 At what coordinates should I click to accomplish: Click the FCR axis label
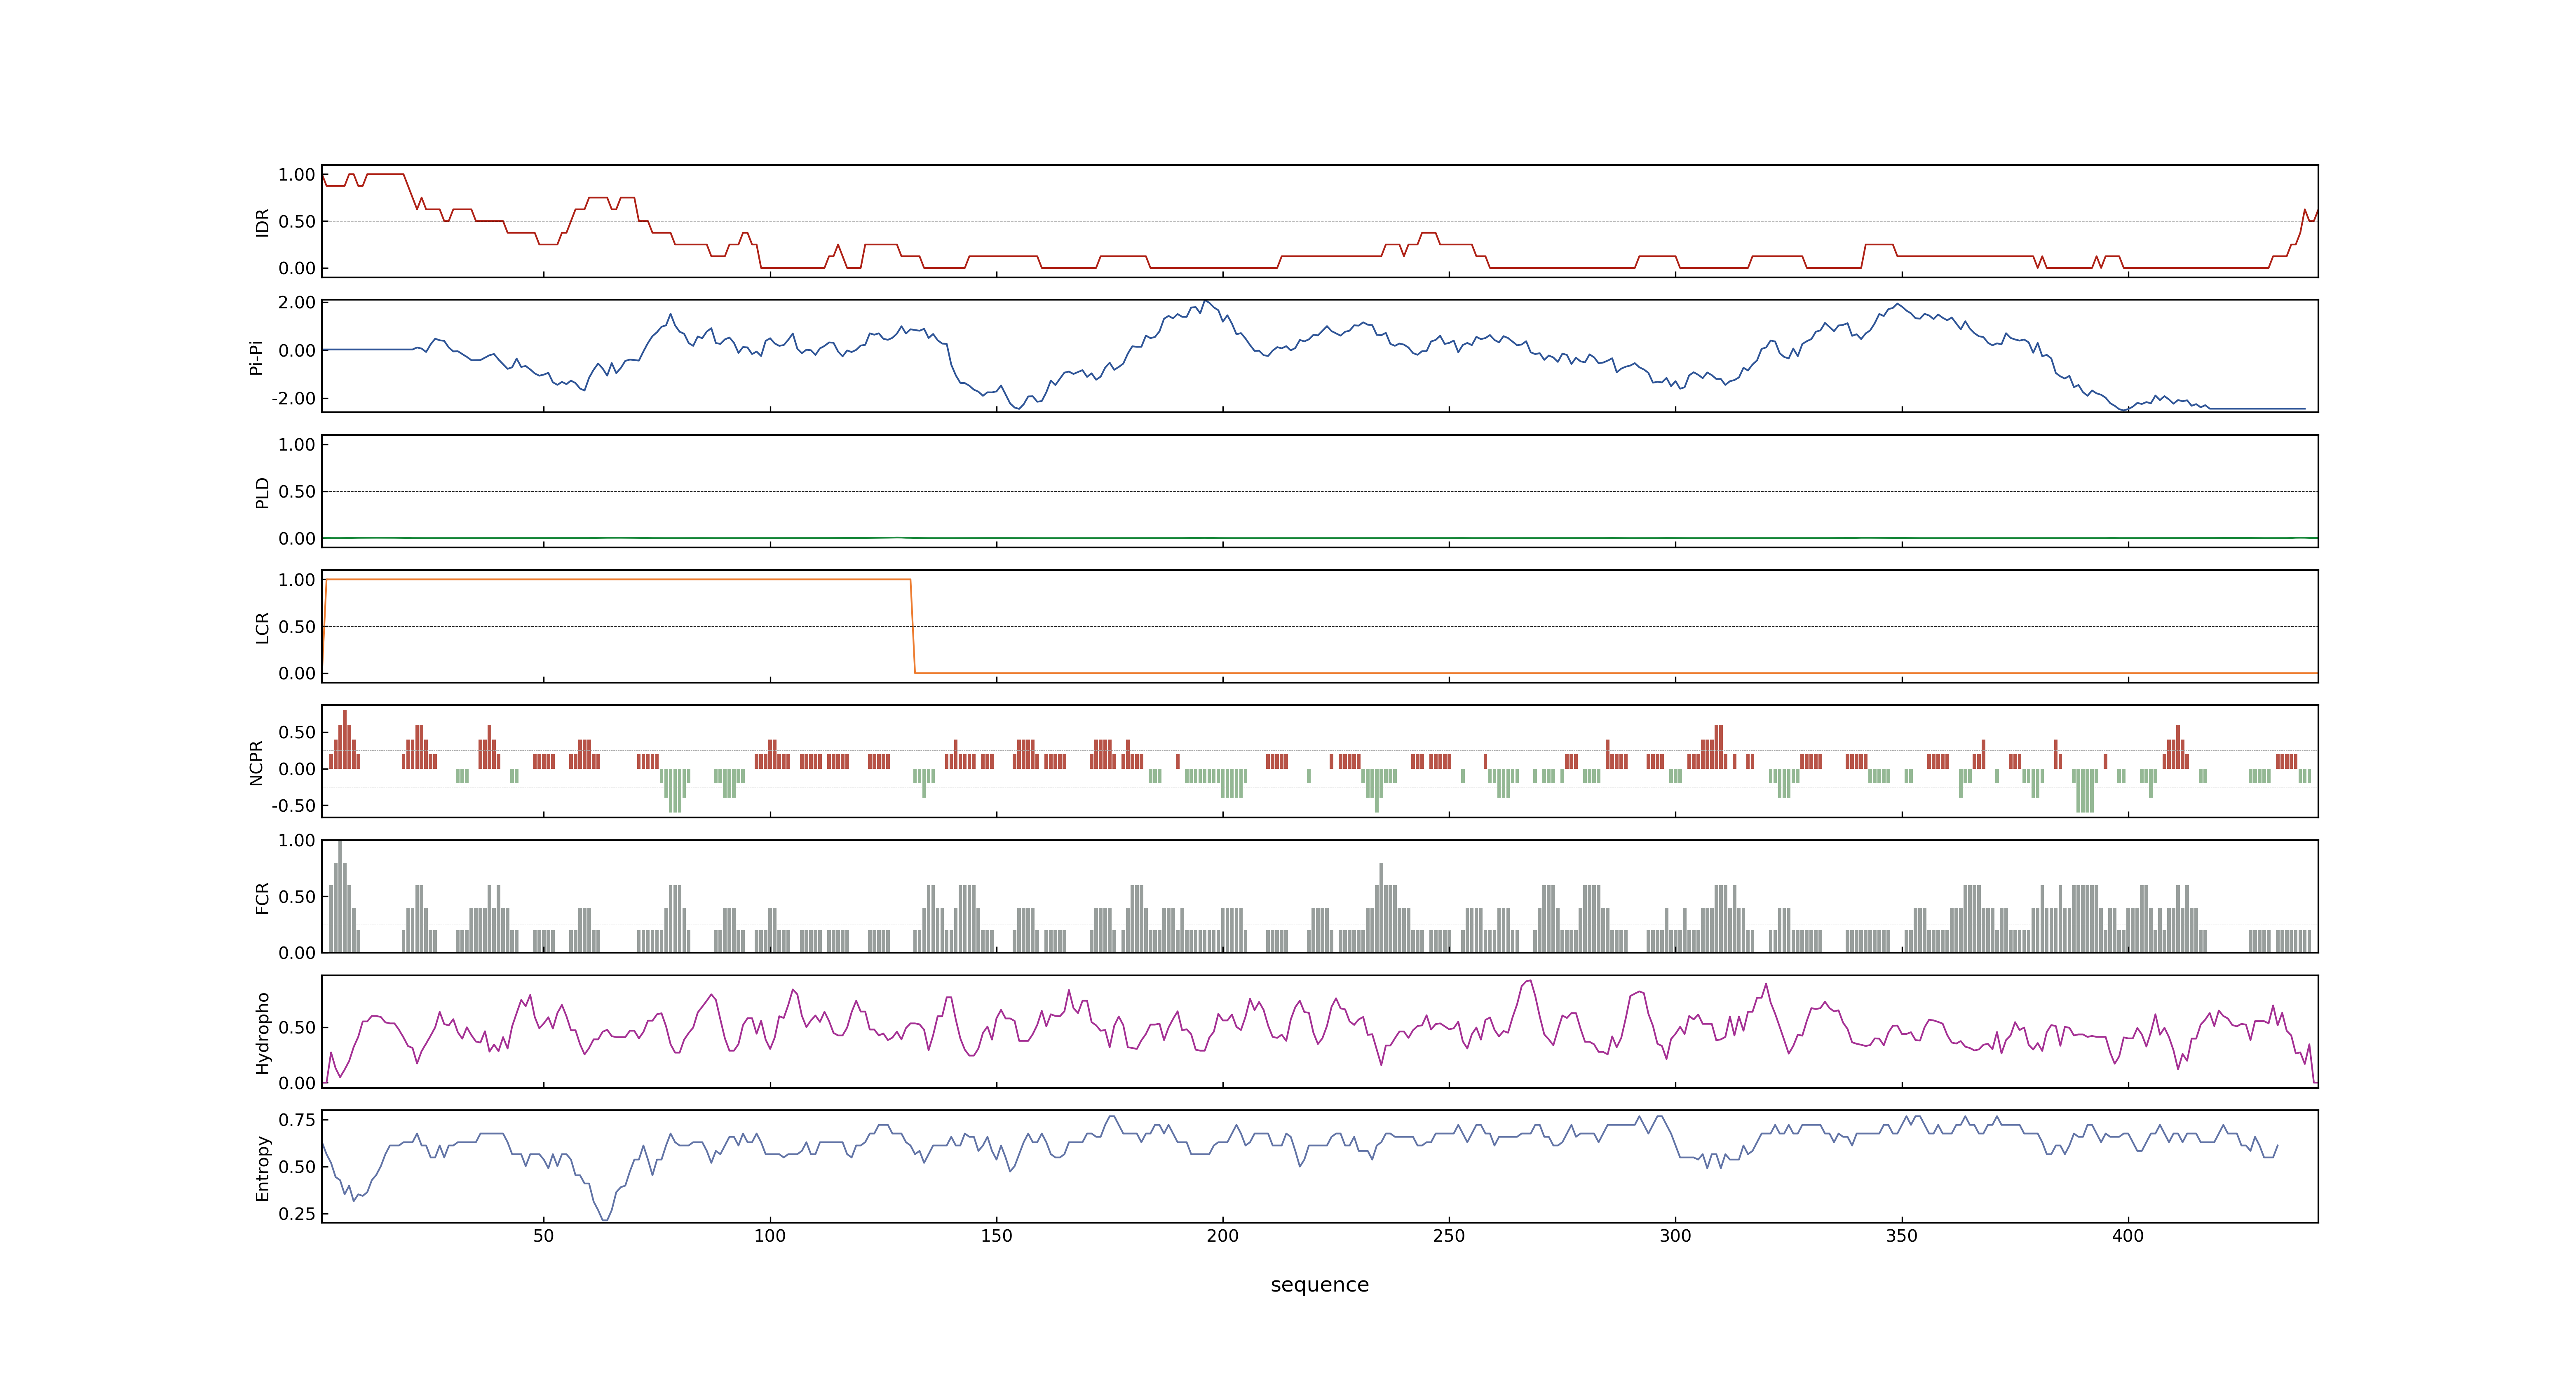[262, 898]
